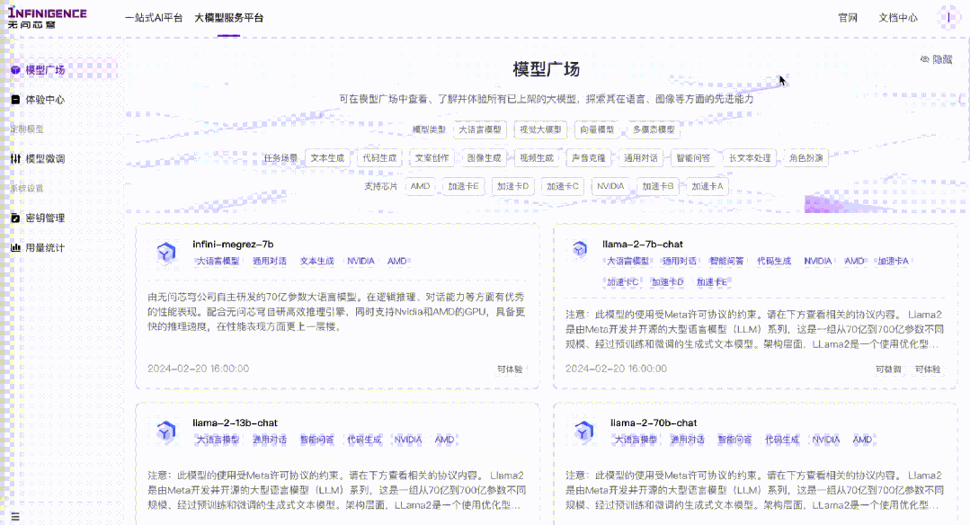The width and height of the screenshot is (970, 525).
Task: Select the 通用对话 filter chip
Action: [641, 158]
